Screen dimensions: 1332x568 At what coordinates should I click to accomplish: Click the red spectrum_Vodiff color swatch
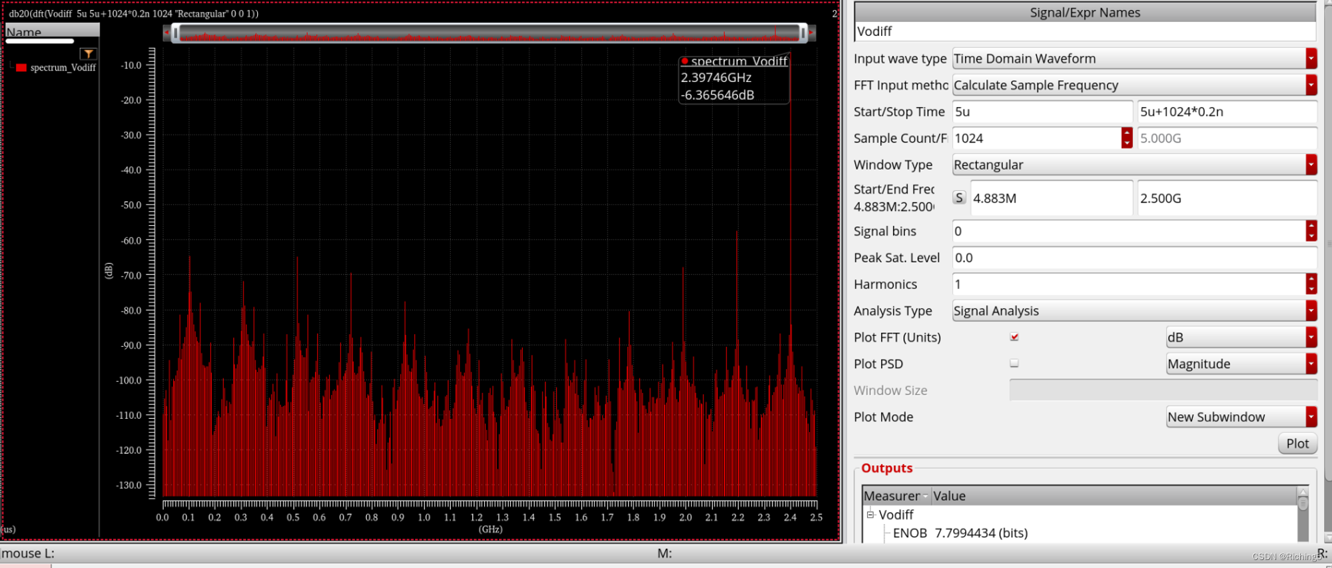tap(21, 68)
